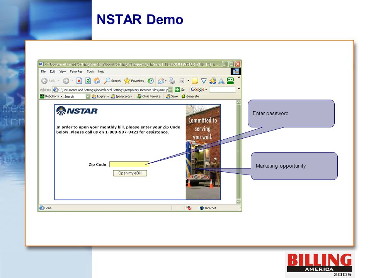Minimize the browser window
The width and height of the screenshot is (371, 278).
(x=225, y=64)
